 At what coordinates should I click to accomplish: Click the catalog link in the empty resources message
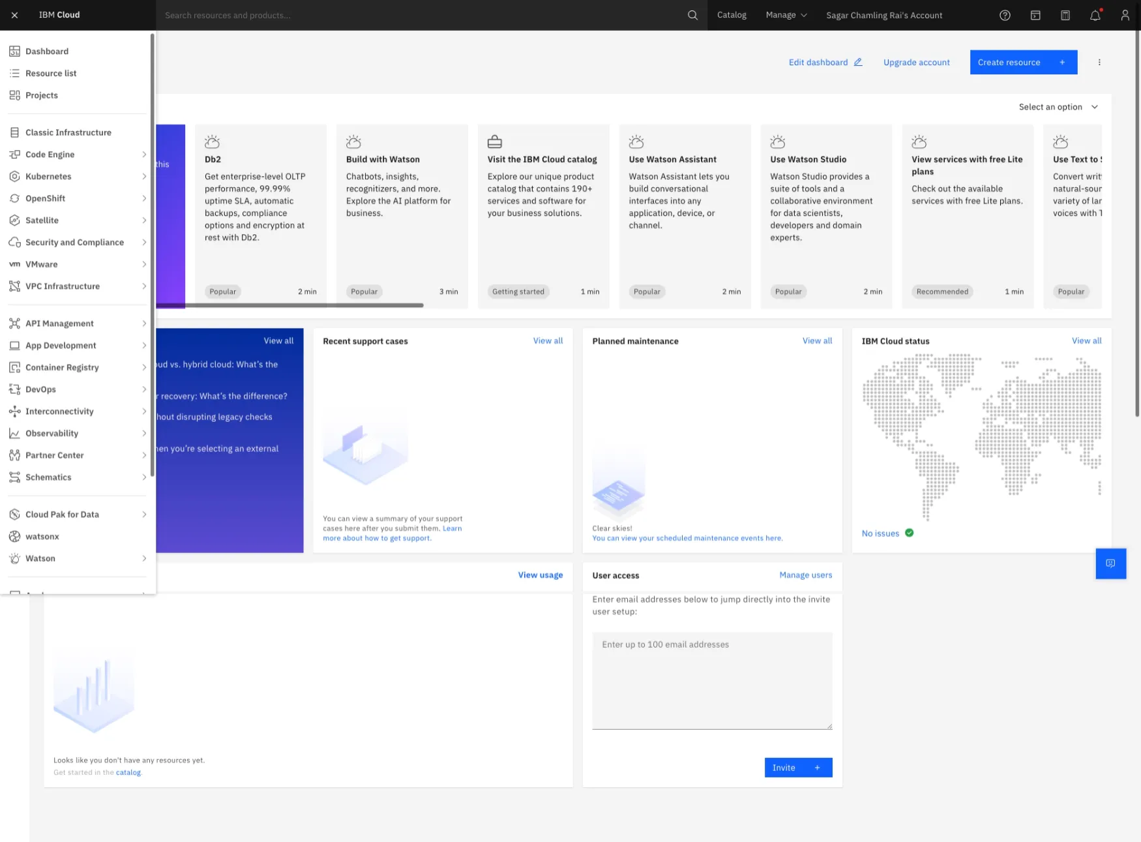(128, 773)
